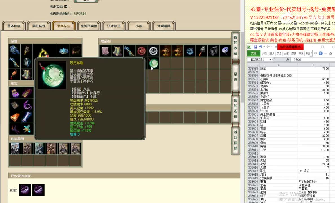
Task: Open Excel Help via the blue question mark icon
Action: [x=321, y=54]
